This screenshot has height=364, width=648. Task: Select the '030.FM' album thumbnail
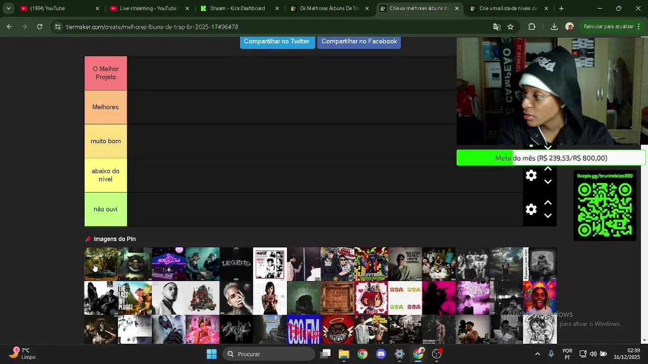pyautogui.click(x=304, y=330)
